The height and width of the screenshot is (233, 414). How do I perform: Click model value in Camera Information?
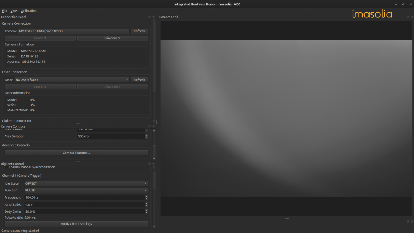coord(33,51)
